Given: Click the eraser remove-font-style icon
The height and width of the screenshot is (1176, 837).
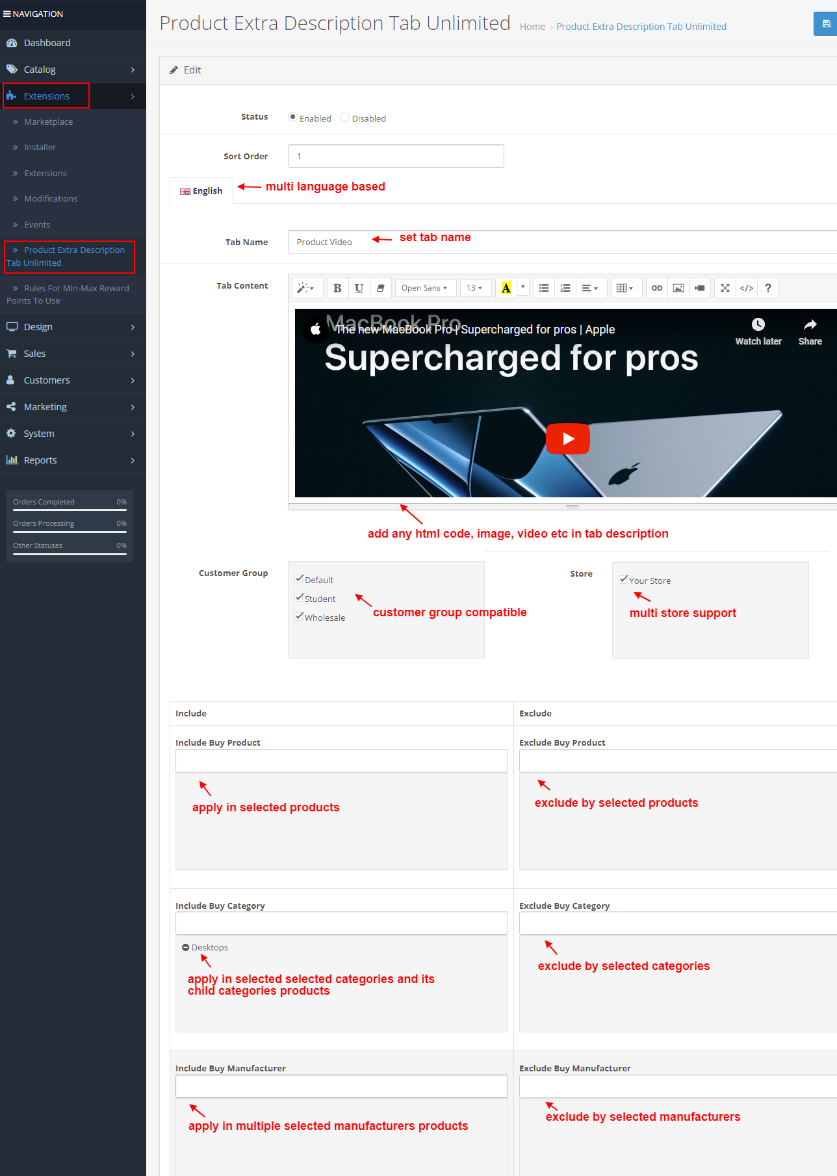Looking at the screenshot, I should 380,288.
